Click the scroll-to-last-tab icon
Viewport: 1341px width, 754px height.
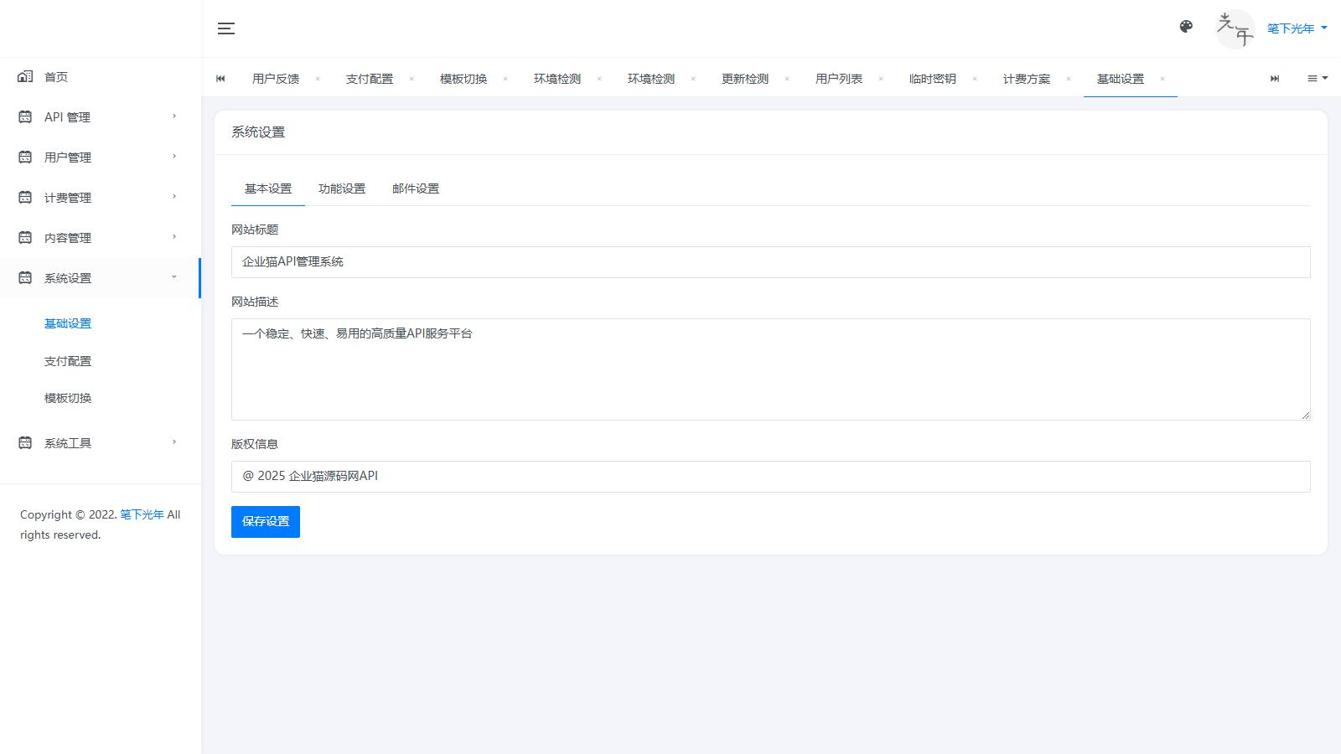(1275, 78)
